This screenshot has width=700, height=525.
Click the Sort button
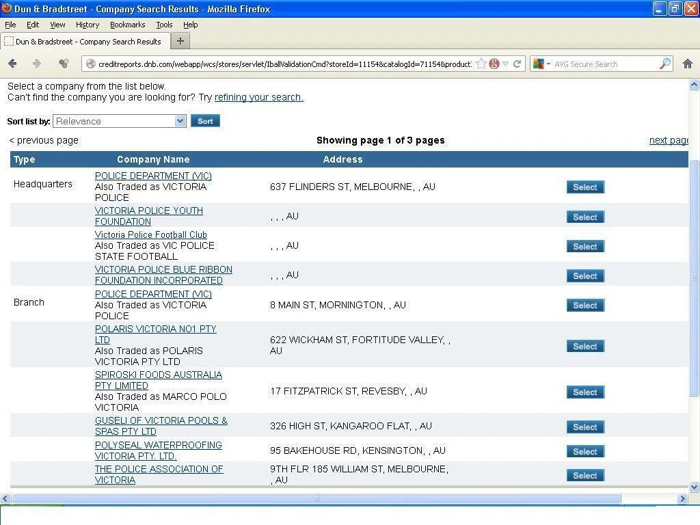click(205, 121)
